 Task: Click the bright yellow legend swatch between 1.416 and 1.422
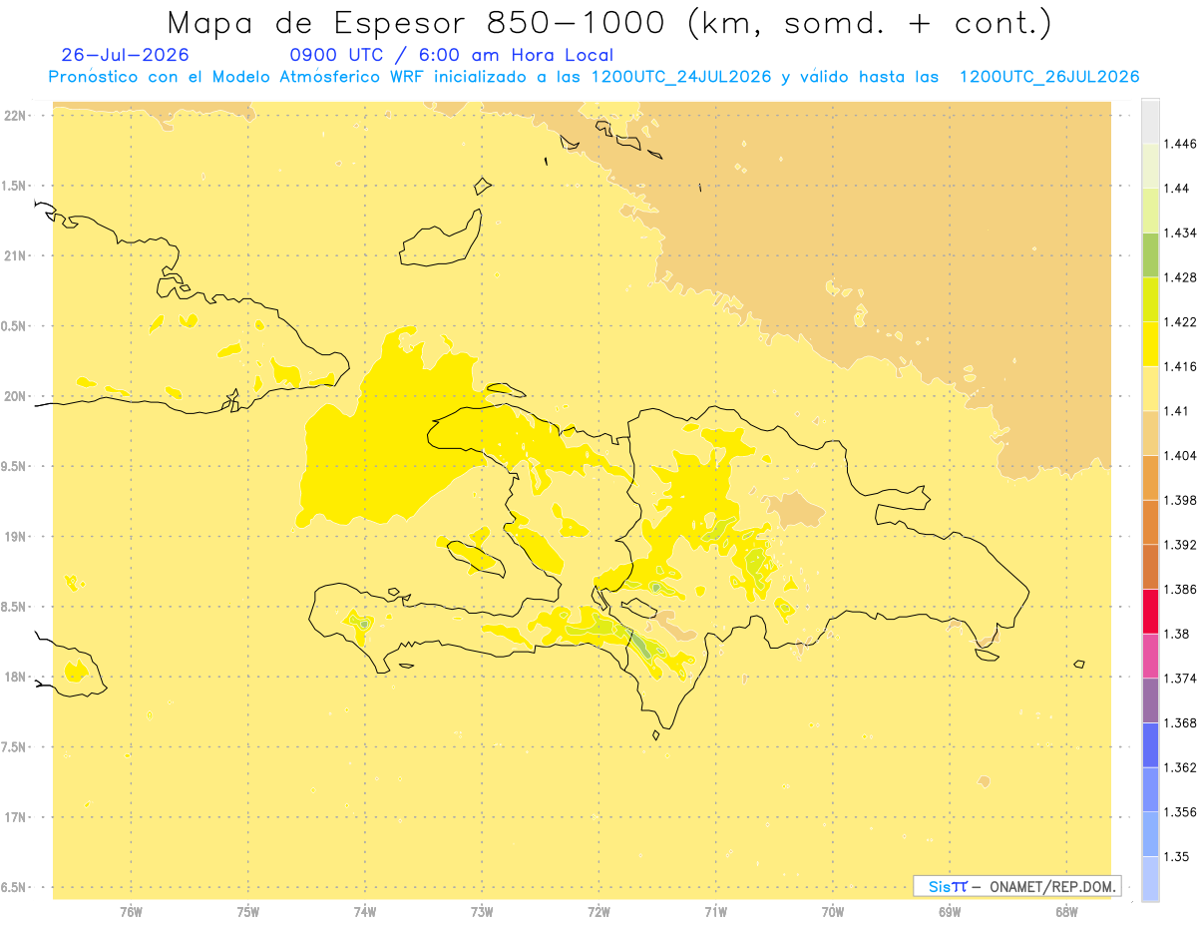click(x=1149, y=343)
